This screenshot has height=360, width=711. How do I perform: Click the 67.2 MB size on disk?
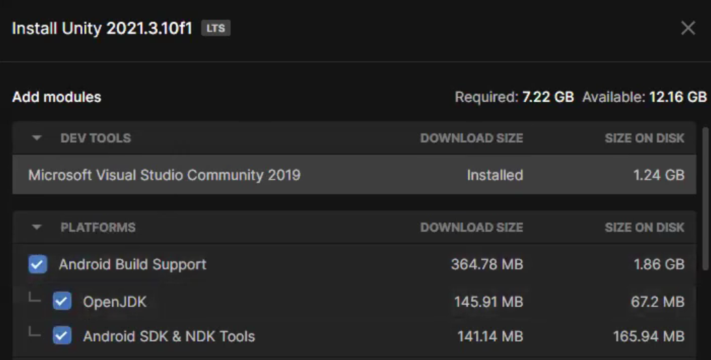click(x=658, y=301)
